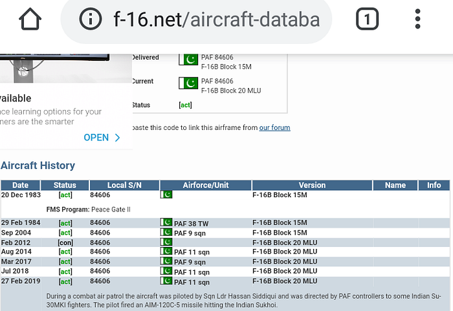Open site info icon in address bar
Screen dimensions: 453x311
91,19
